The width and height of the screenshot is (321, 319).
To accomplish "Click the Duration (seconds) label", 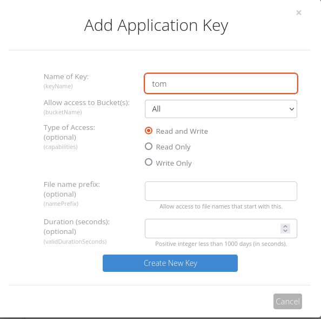I will (x=77, y=222).
